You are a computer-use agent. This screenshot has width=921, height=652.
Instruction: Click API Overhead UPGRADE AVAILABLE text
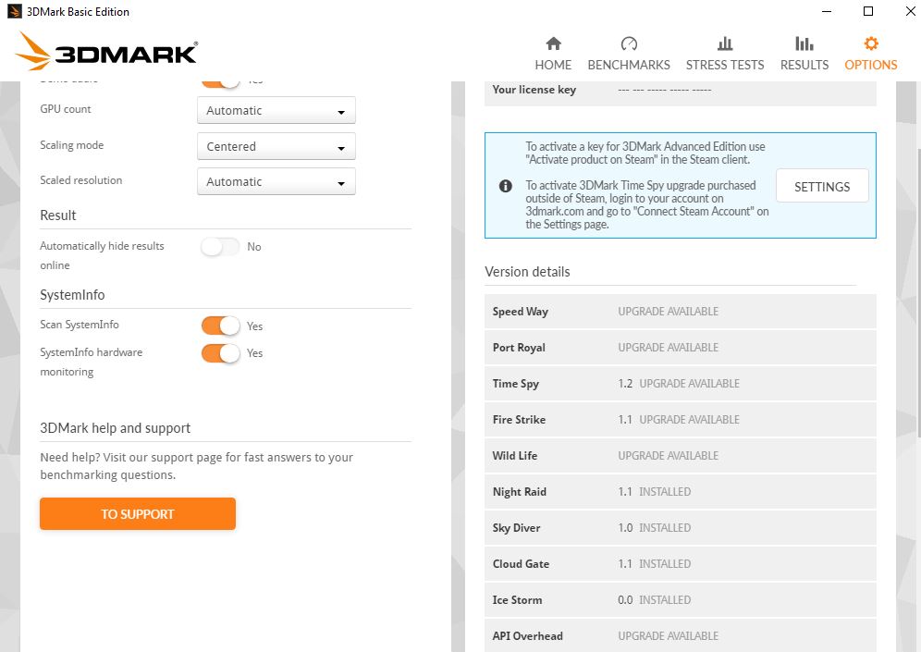[x=668, y=635]
